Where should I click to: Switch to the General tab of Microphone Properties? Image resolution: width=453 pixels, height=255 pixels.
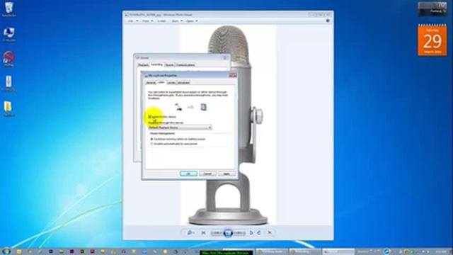[151, 83]
